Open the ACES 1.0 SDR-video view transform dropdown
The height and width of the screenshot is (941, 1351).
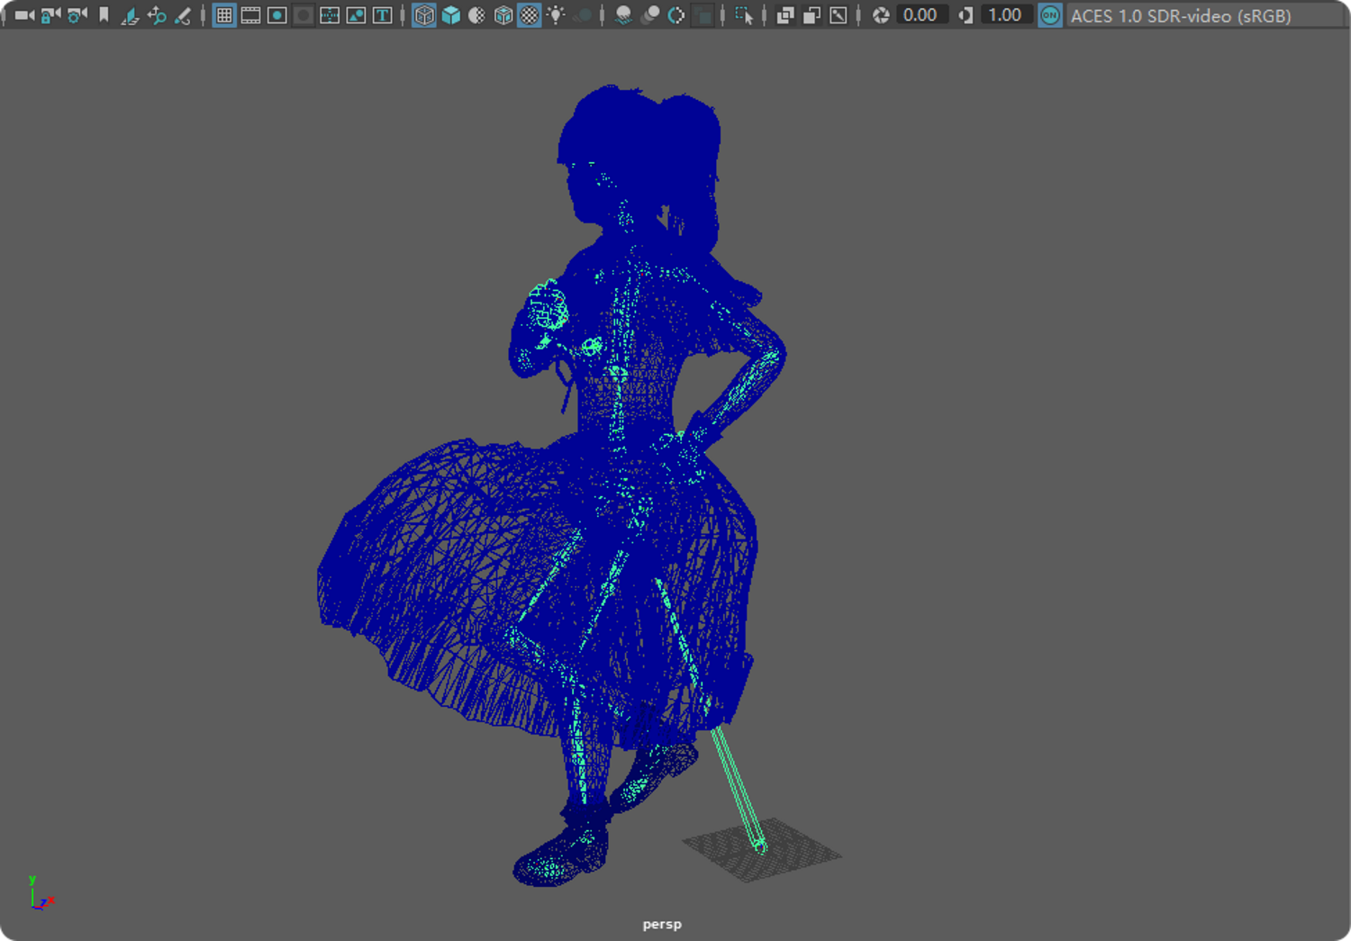coord(1205,15)
